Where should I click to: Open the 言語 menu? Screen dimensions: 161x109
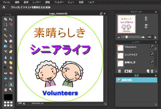[81, 2]
